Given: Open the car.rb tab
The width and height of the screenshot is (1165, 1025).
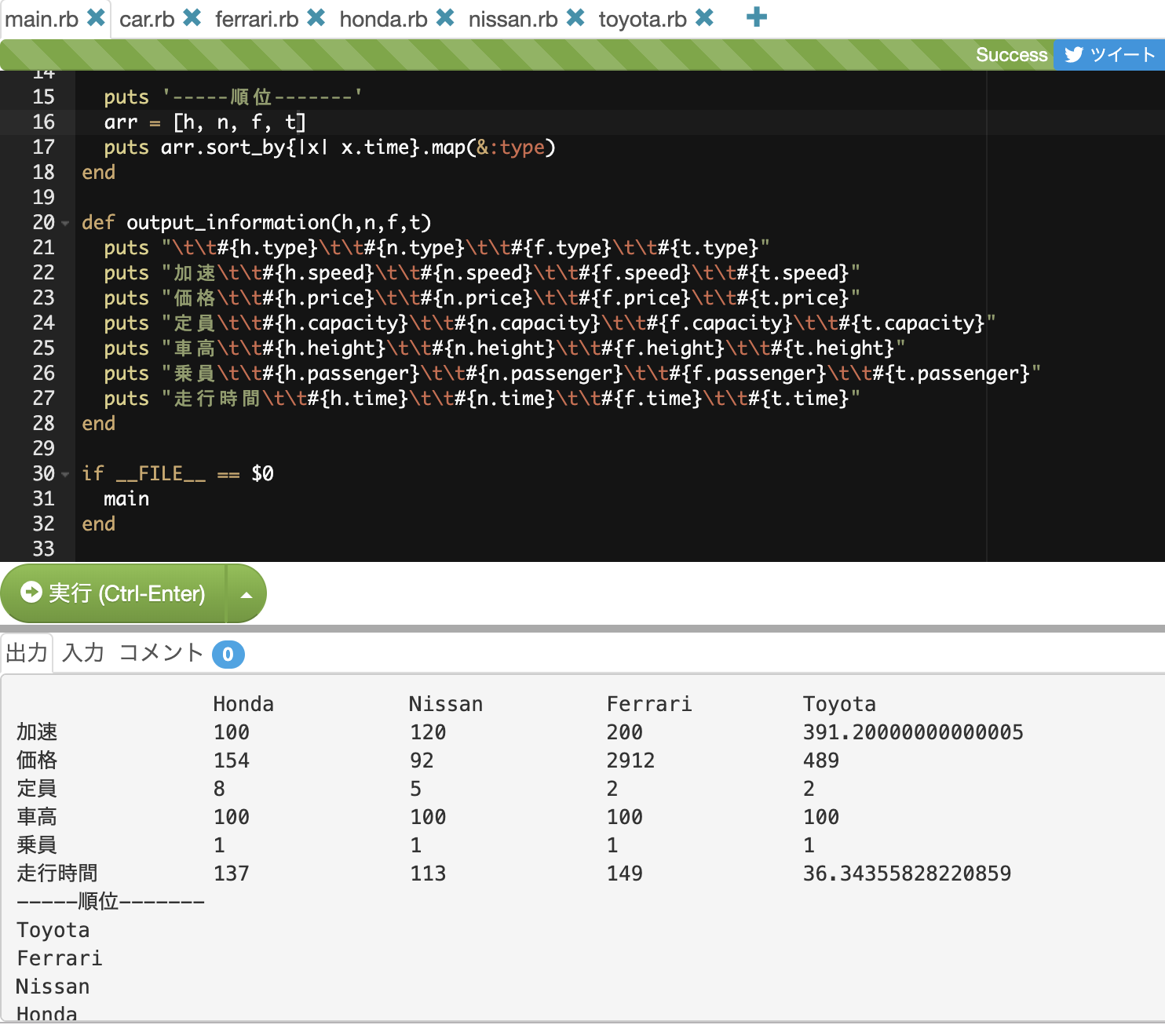Looking at the screenshot, I should (147, 19).
